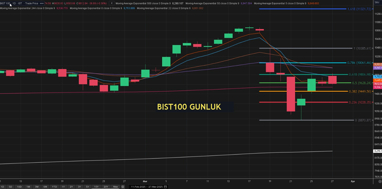Click the three-dots more options icon
This screenshot has height=189, width=382.
42,3
